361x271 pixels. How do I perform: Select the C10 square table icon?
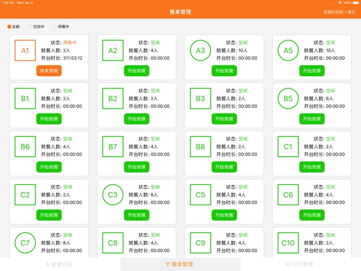pos(288,243)
